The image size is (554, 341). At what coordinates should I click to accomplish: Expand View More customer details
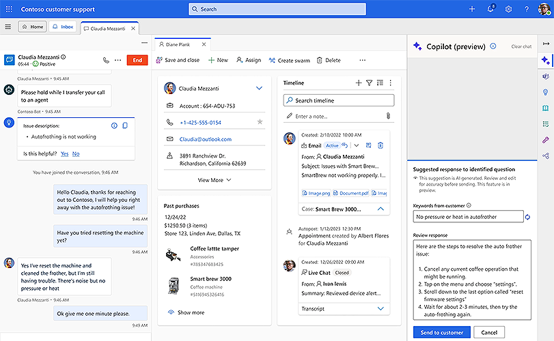(214, 180)
